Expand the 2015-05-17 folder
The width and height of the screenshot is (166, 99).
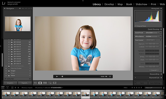pos(9,49)
